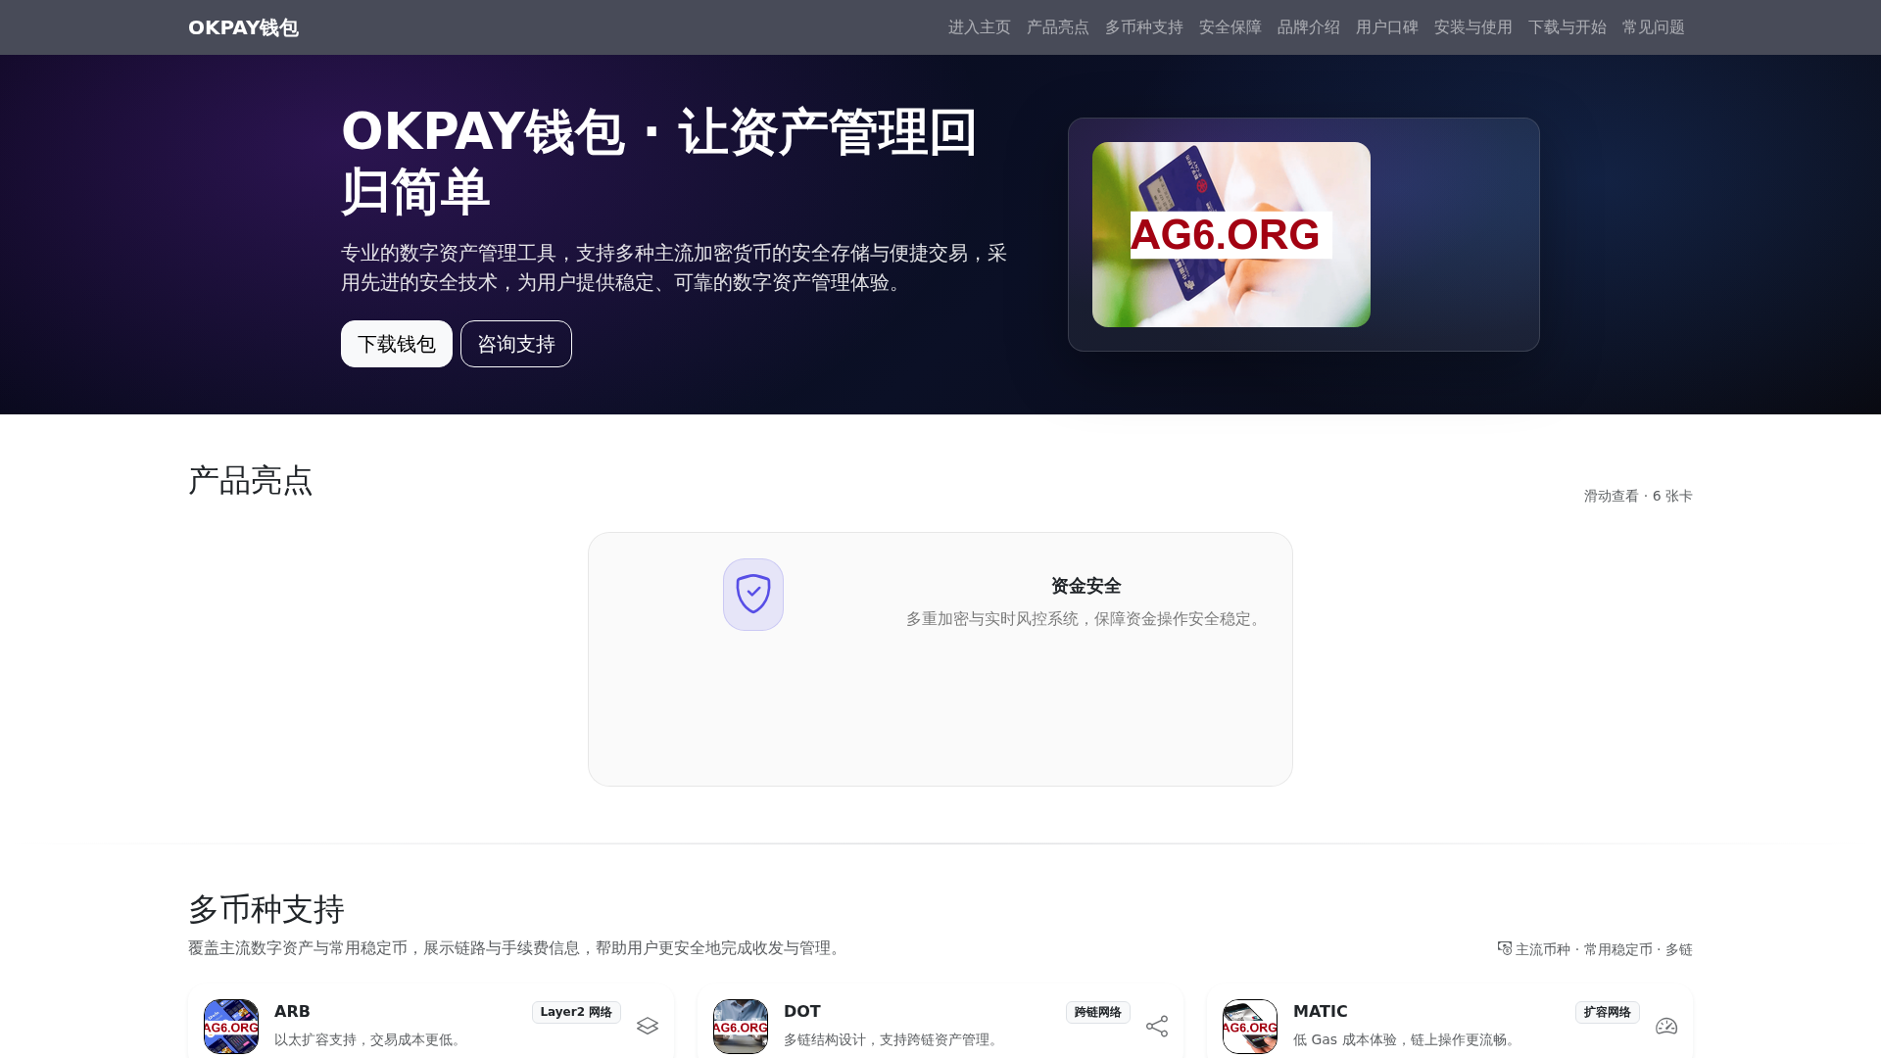Click the shield checkmark security icon
Screen dimensions: 1881x1058
pos(753,594)
